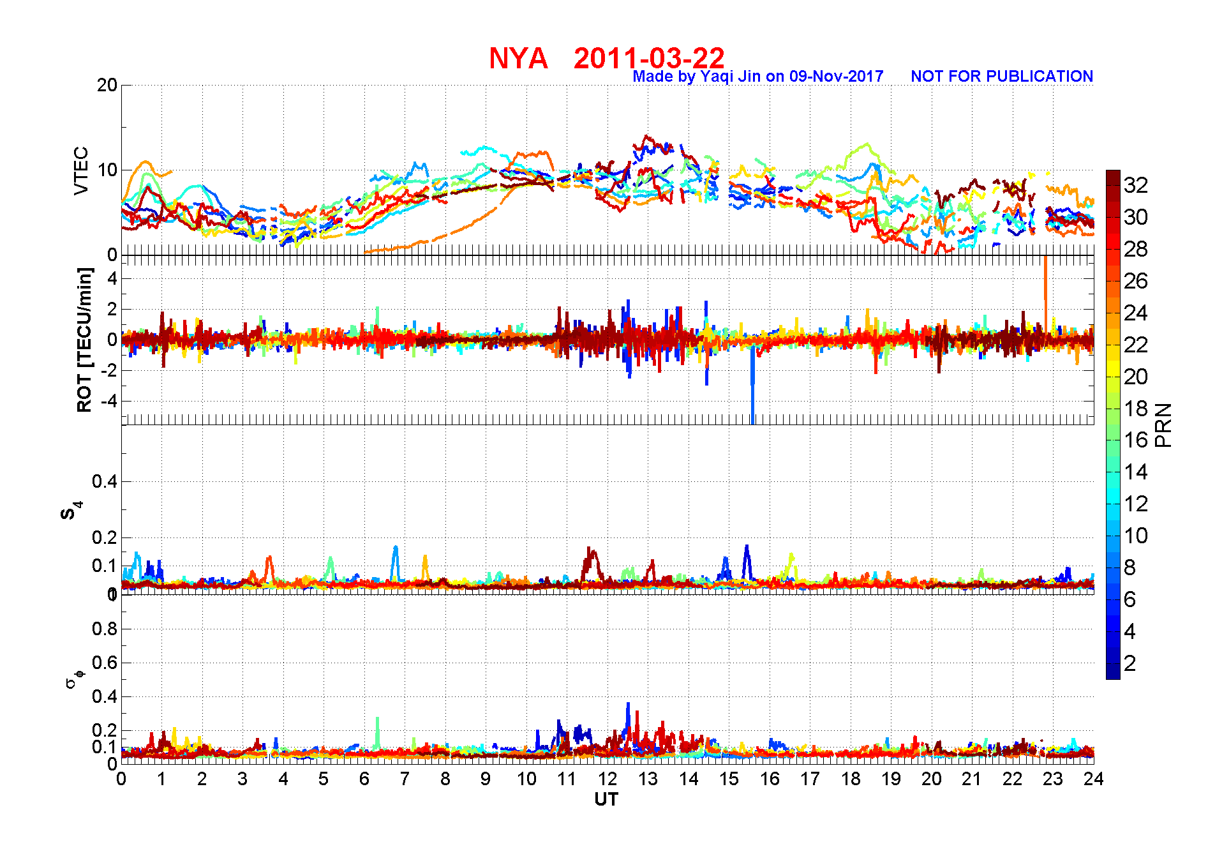Click the sigma phi y-axis label

click(x=74, y=679)
